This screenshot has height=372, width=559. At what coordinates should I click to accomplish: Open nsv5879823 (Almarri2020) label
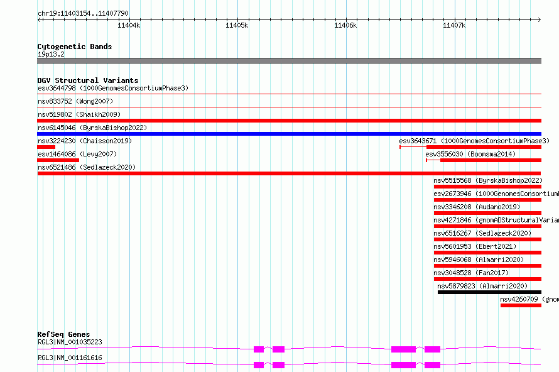(x=482, y=286)
